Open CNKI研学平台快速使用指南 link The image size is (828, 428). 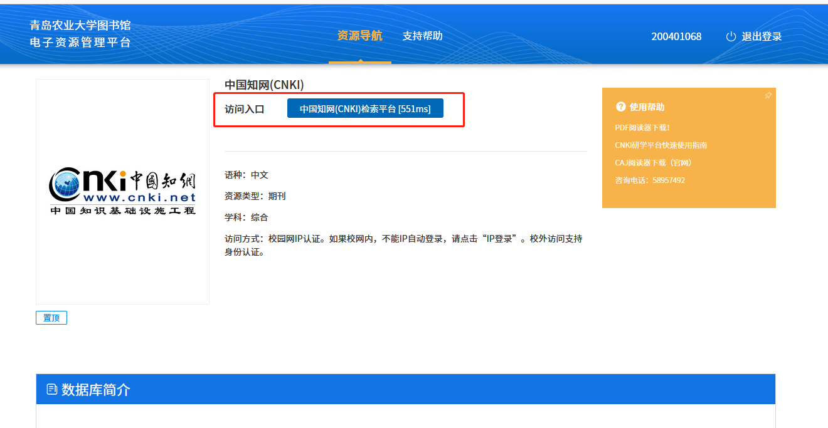pos(661,145)
